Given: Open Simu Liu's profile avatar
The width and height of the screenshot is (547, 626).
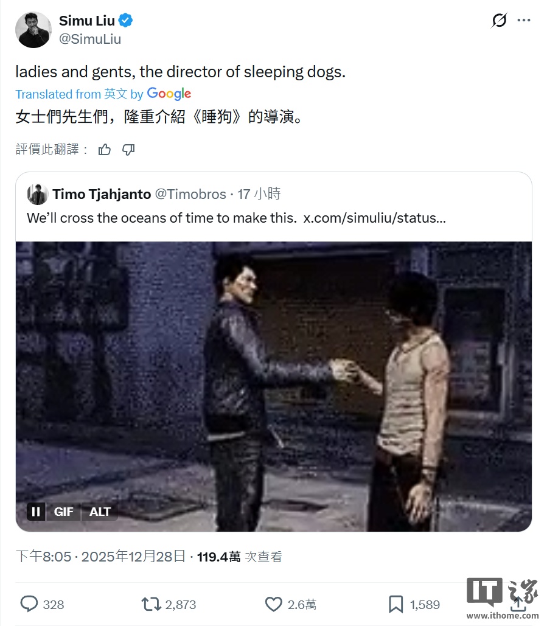Looking at the screenshot, I should click(33, 30).
